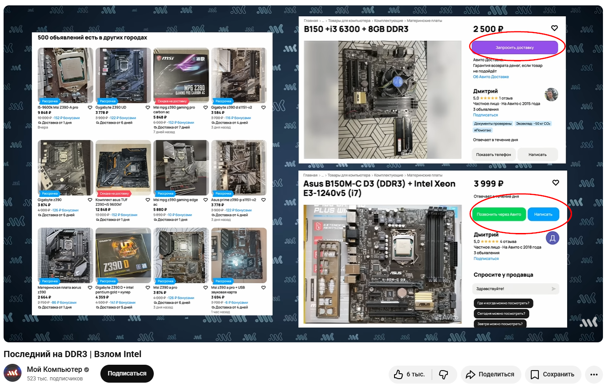This screenshot has width=607, height=384.
Task: Click heart on Asus prime z390-p s1151-v2
Action: pyautogui.click(x=264, y=200)
